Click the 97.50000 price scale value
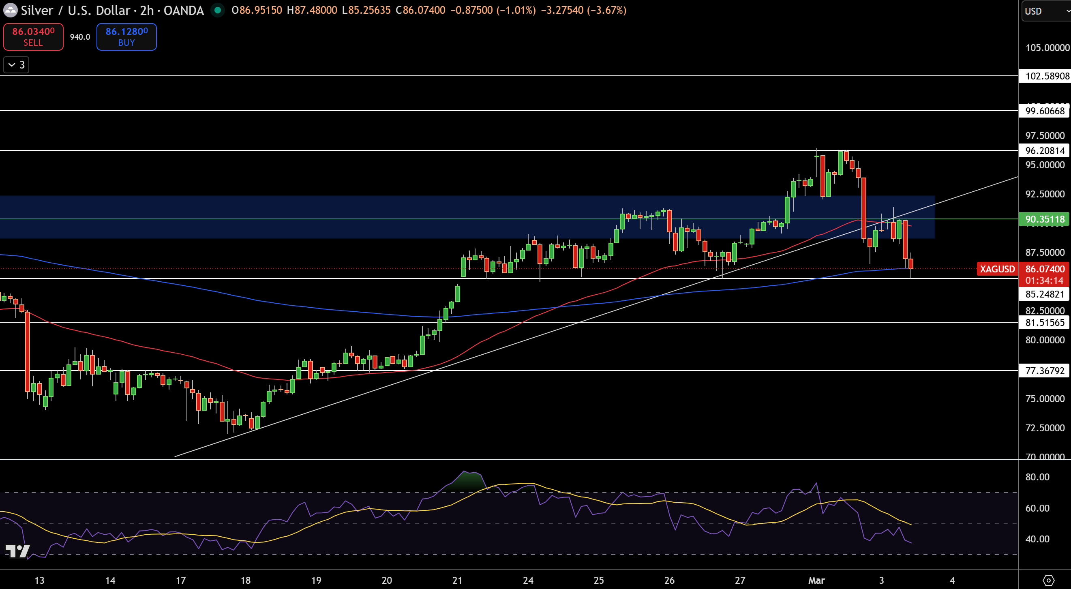1071x589 pixels. point(1045,135)
